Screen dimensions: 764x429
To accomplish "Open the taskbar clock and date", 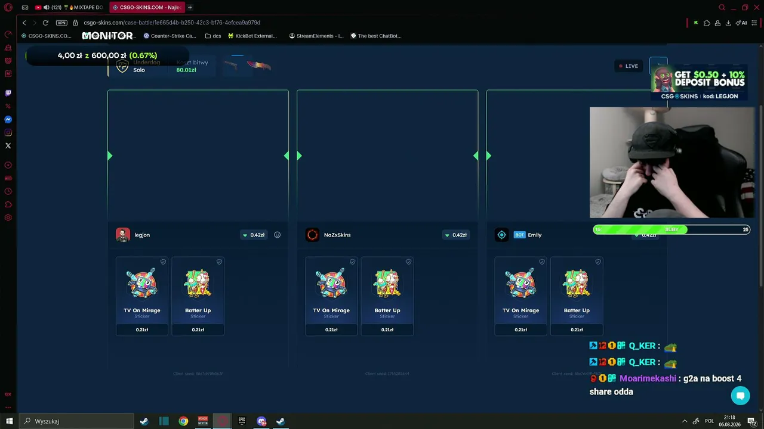I will pyautogui.click(x=729, y=421).
